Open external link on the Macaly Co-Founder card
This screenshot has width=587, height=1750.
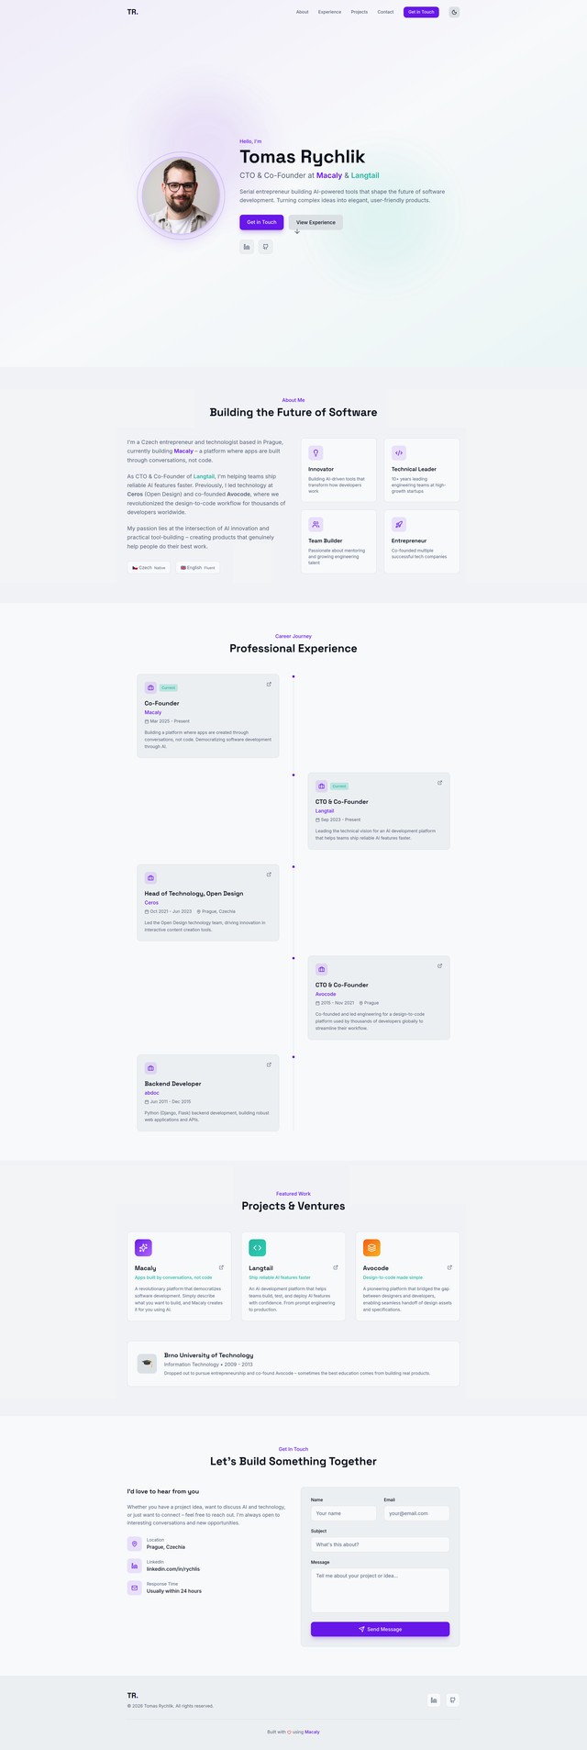coord(269,684)
